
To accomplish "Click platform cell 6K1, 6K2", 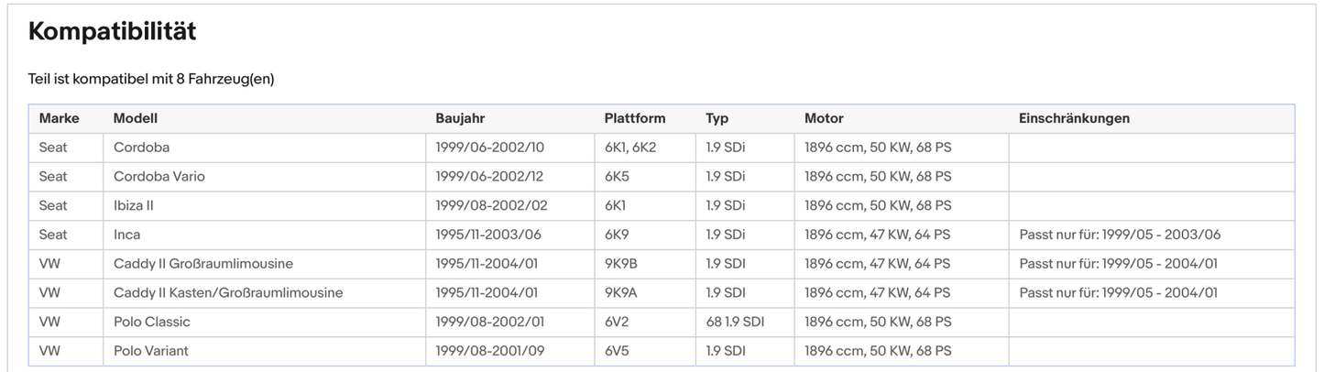I will point(630,148).
